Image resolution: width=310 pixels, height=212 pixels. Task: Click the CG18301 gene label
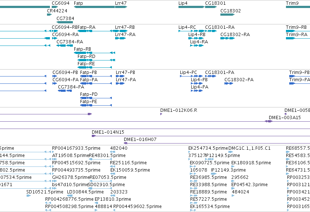(x=215, y=3)
